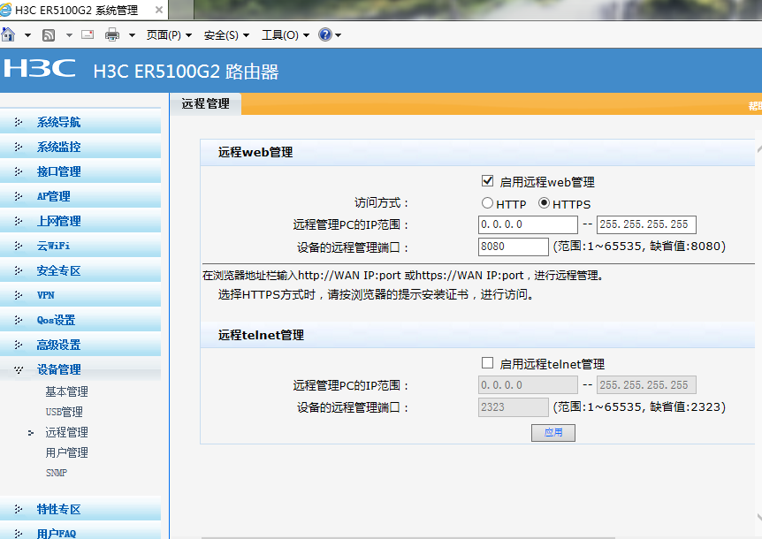Expand the 上网管理 sidebar menu
Image resolution: width=762 pixels, height=539 pixels.
[80, 221]
